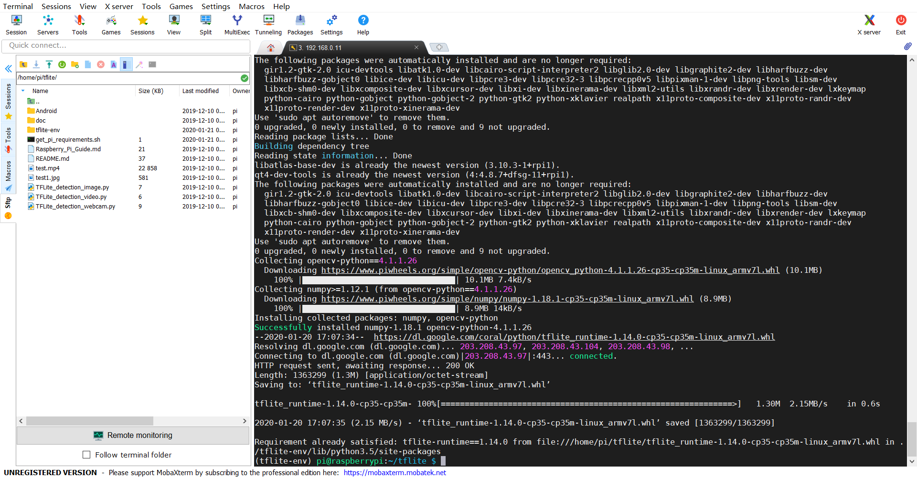Close the 192.168.0.11 session tab
This screenshot has height=478, width=917.
pos(416,47)
